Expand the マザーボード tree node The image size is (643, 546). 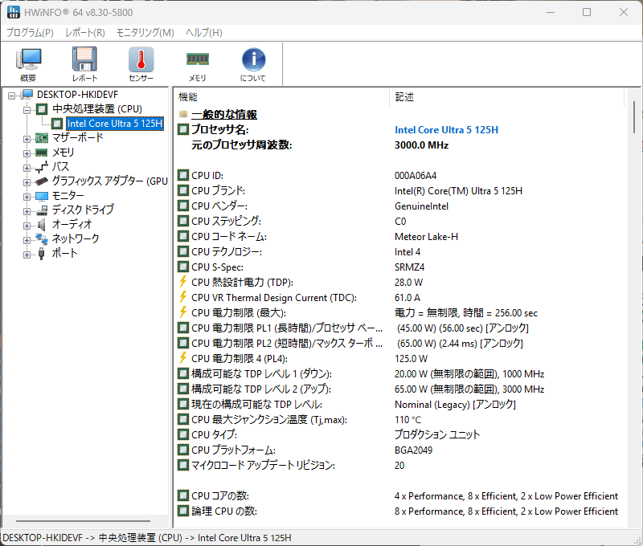point(27,138)
